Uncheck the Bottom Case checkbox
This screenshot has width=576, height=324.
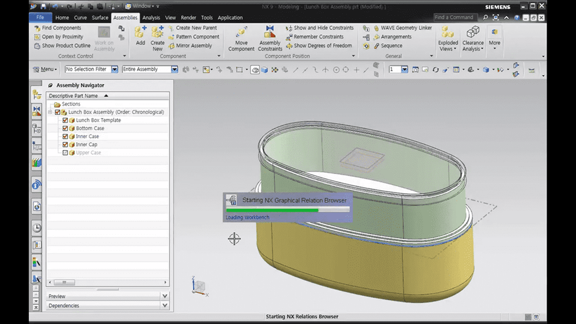point(65,128)
